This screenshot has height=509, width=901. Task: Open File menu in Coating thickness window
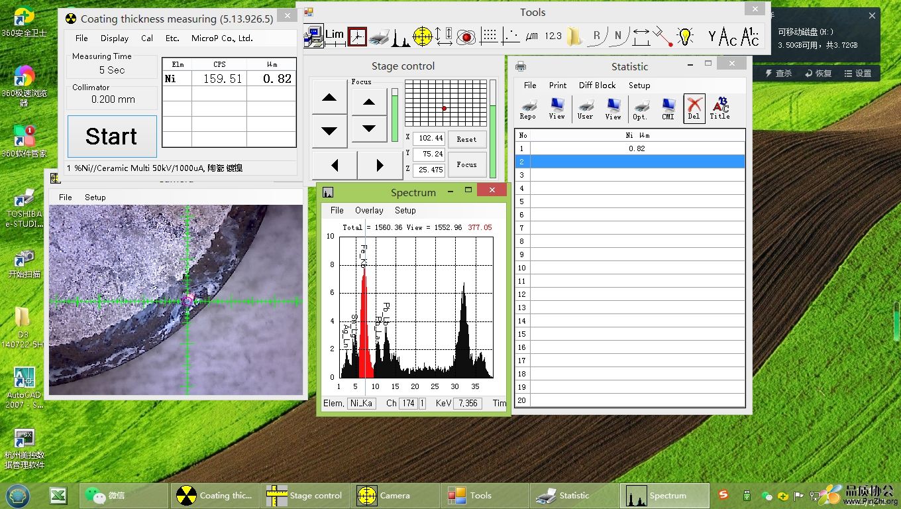81,38
